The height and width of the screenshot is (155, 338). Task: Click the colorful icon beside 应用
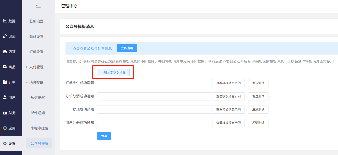tap(5, 128)
